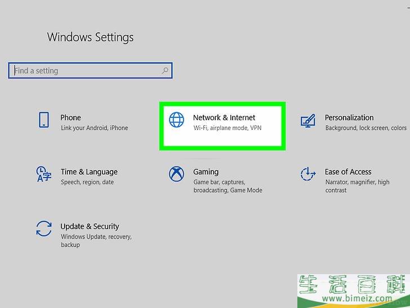Open the Gaming settings title

pyautogui.click(x=206, y=172)
